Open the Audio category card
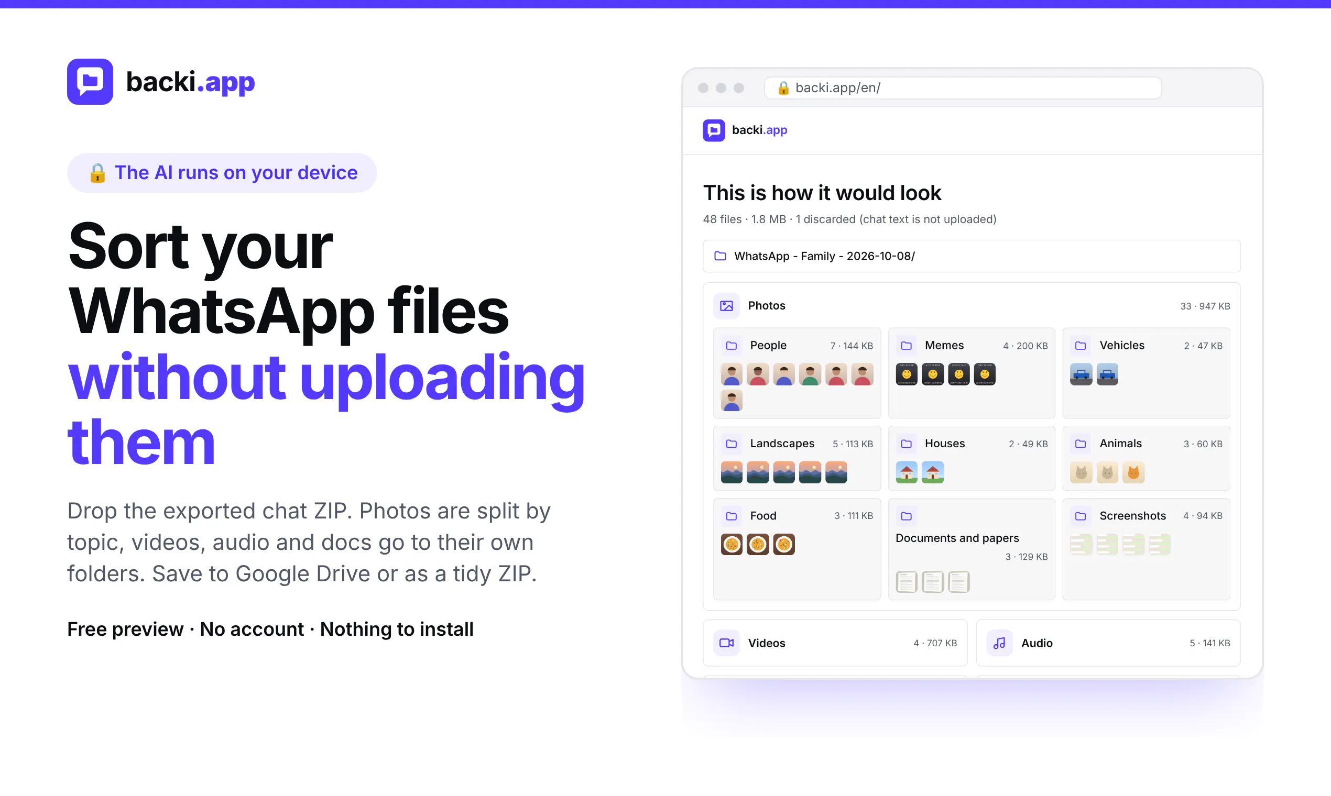 (1108, 643)
